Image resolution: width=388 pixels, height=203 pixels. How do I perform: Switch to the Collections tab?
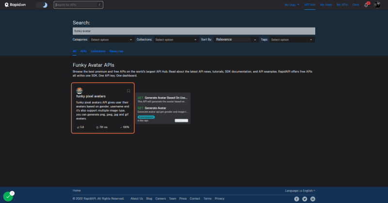[x=98, y=51]
